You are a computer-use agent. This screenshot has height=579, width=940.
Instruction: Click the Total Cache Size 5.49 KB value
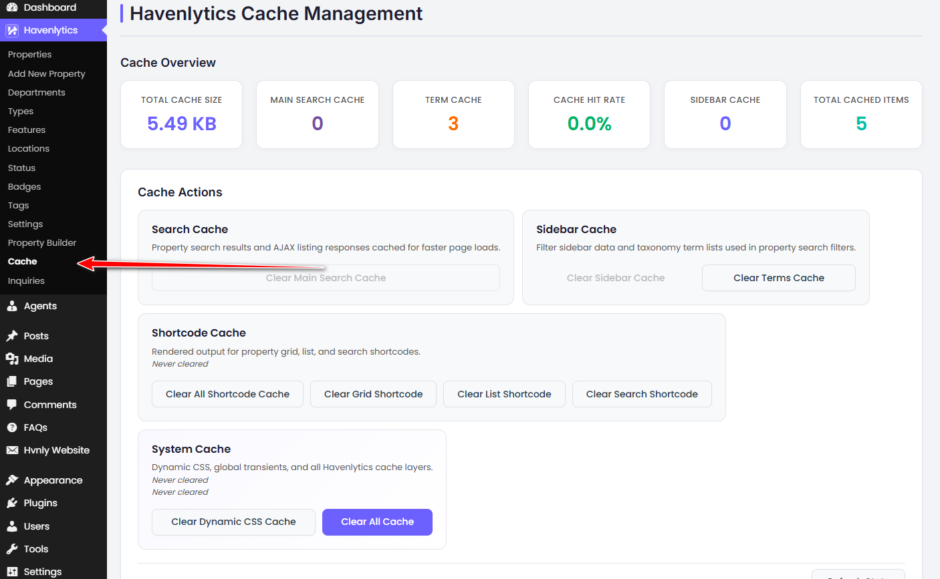click(x=182, y=124)
